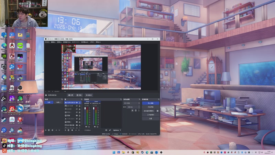Move source down with Sources dock down arrow
Viewport: 275px width, 155px height.
pos(79,130)
